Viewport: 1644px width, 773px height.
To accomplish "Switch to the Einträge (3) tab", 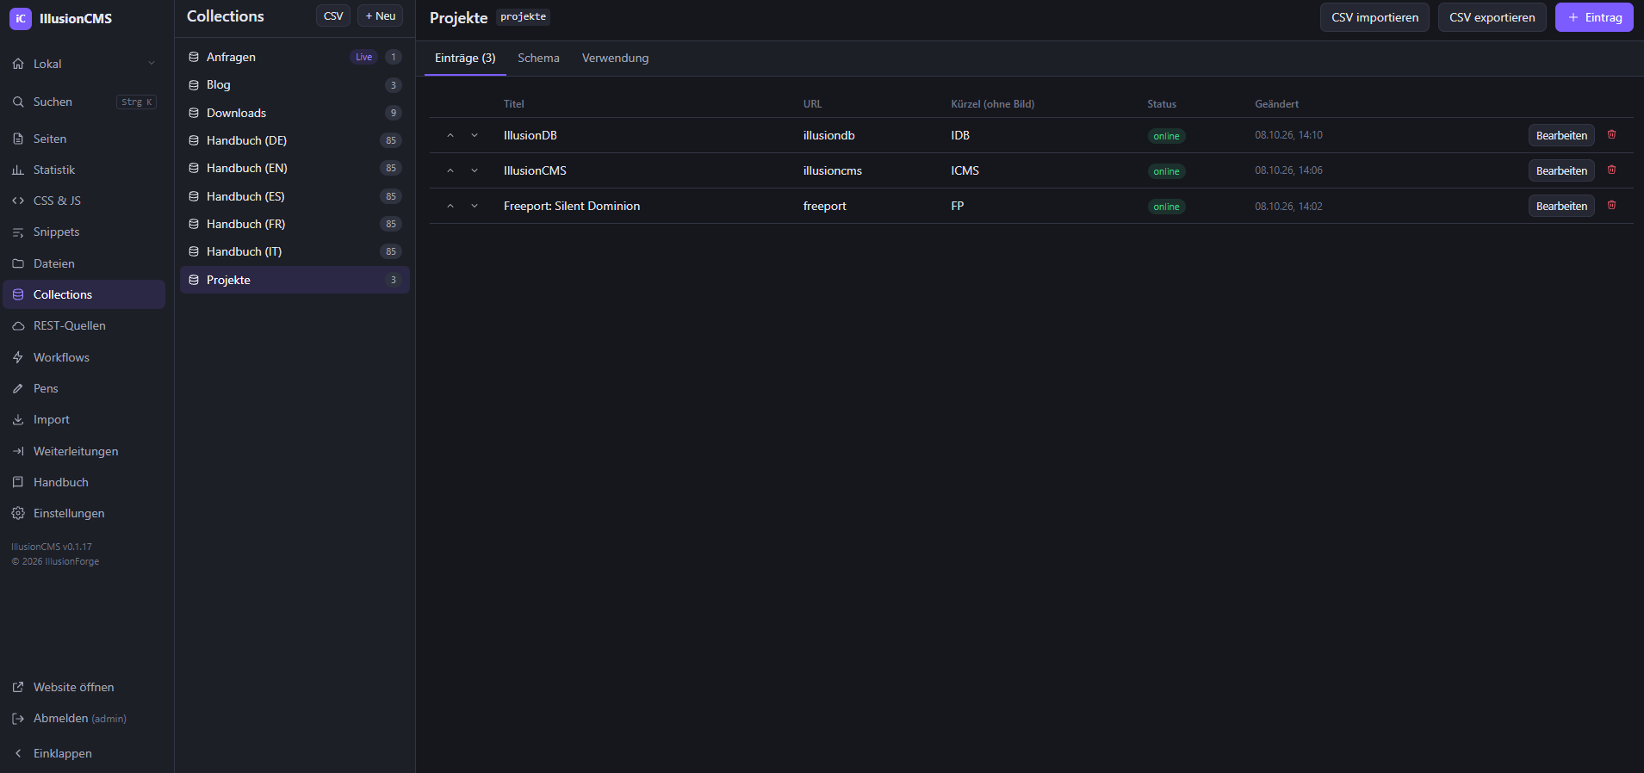I will tap(465, 58).
